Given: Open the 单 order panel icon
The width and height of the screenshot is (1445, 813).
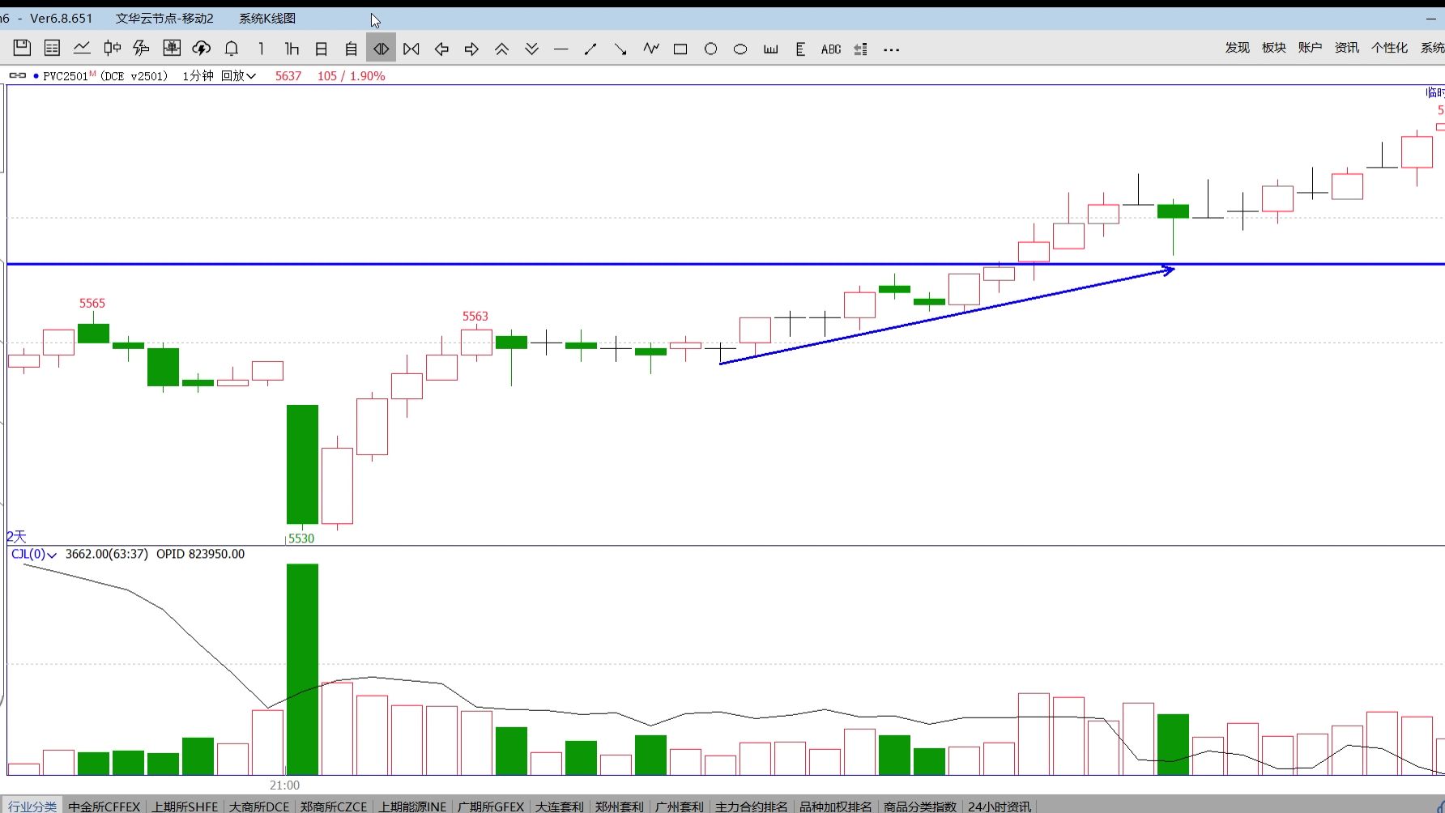Looking at the screenshot, I should pos(172,49).
